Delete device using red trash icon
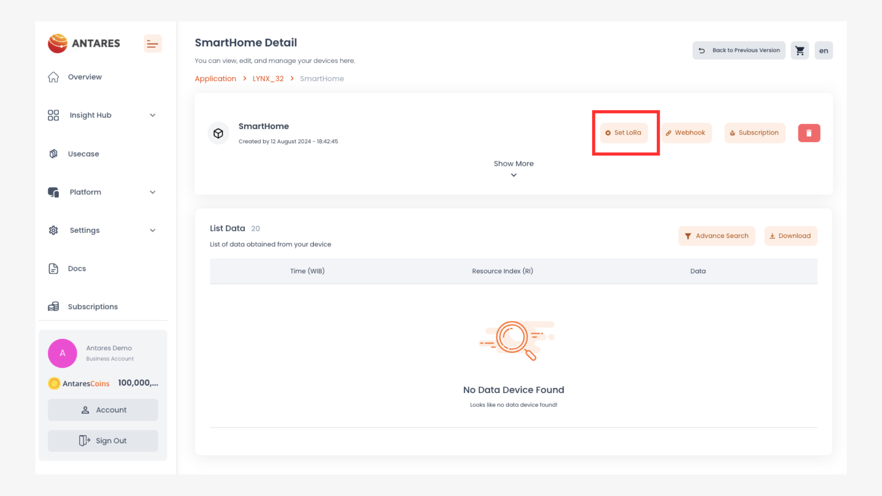 808,133
